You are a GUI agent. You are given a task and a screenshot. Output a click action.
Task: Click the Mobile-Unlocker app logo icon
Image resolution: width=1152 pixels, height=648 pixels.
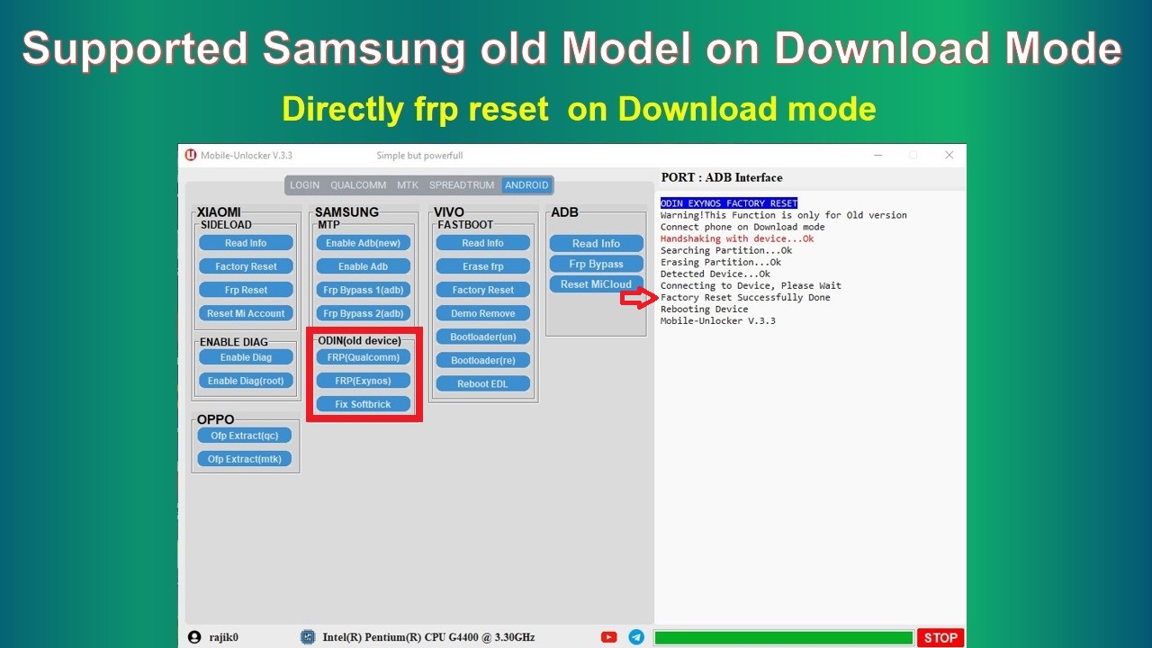click(x=191, y=155)
